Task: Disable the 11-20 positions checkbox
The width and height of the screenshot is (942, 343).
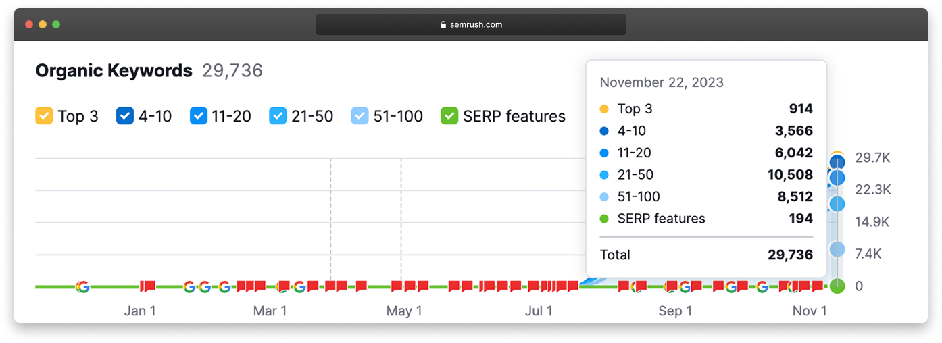Action: (198, 116)
